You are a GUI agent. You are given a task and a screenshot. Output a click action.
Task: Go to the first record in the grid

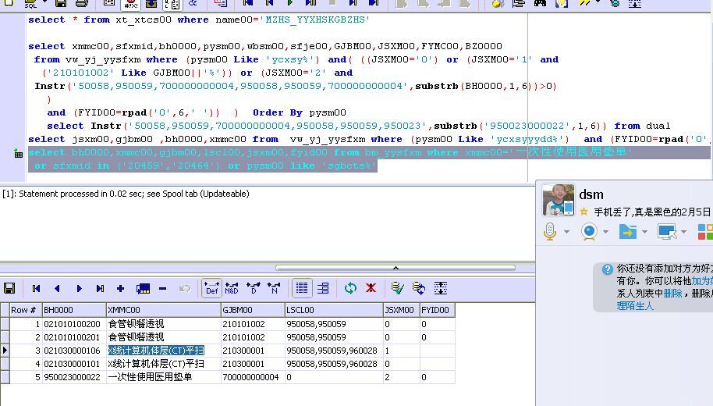[x=36, y=288]
